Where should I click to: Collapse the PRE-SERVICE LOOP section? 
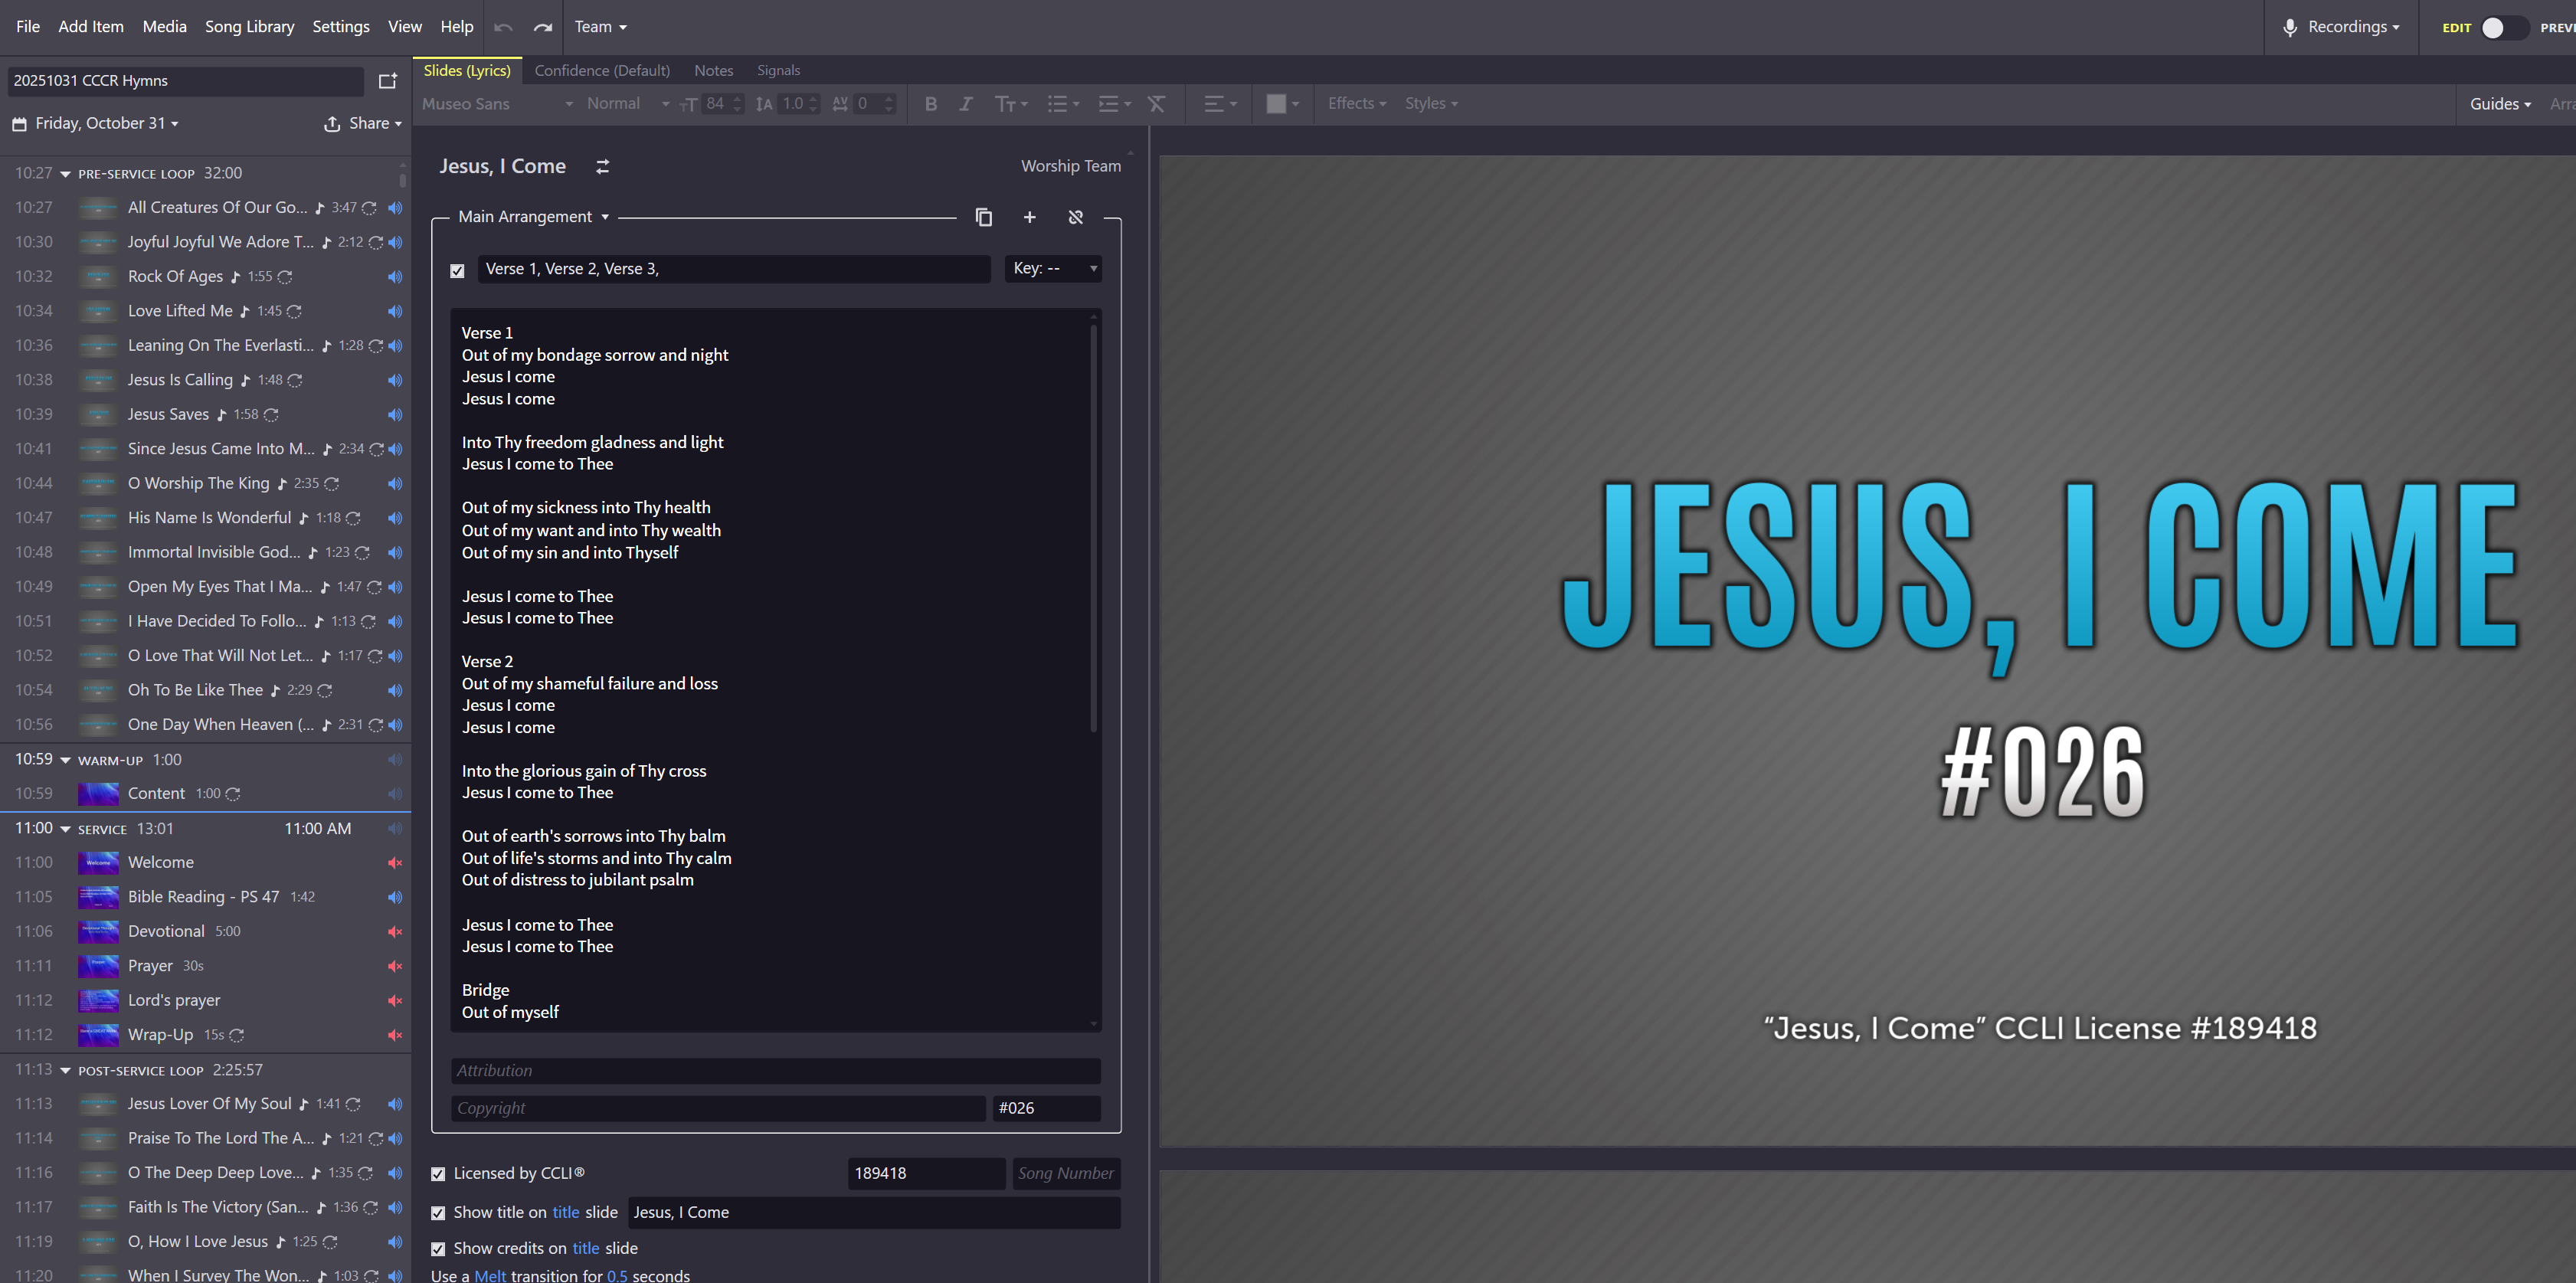tap(66, 174)
